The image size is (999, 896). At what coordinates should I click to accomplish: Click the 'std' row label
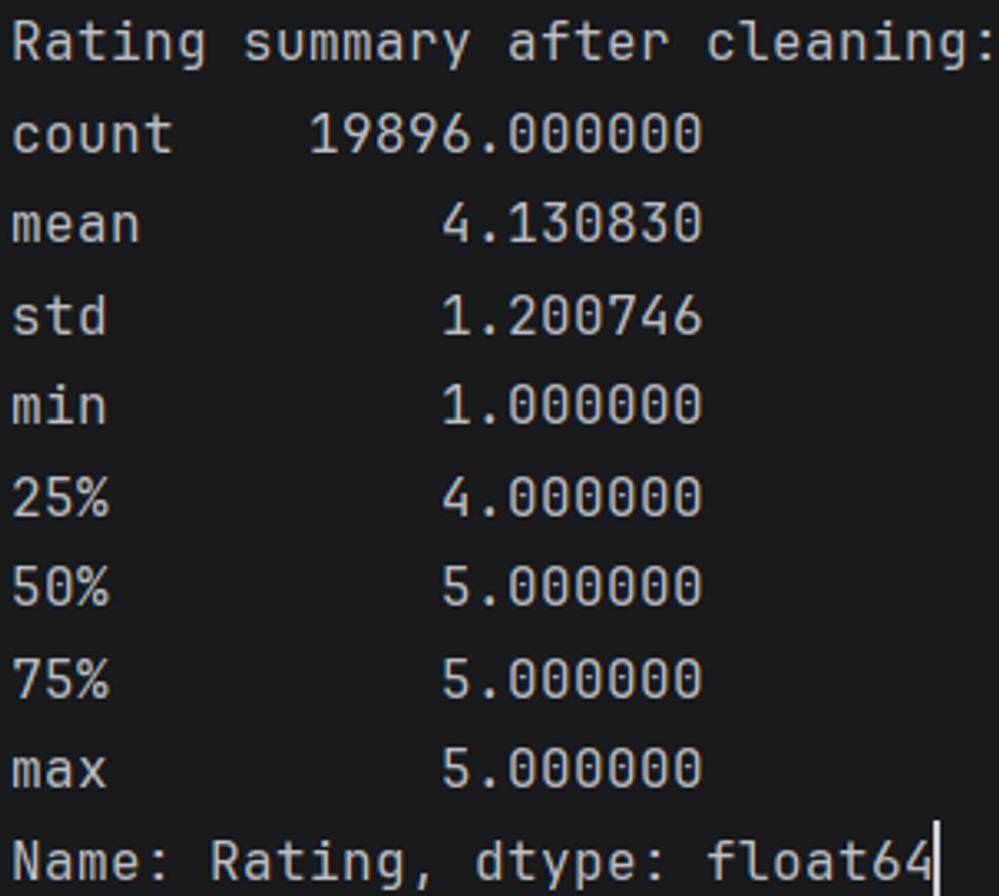tap(59, 316)
